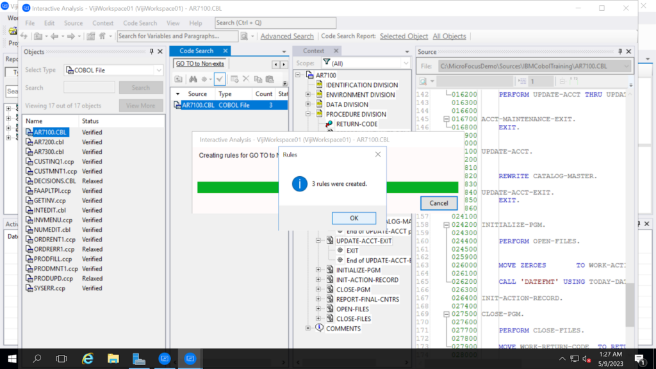The width and height of the screenshot is (656, 369).
Task: Open taskbar search
Action: point(37,359)
